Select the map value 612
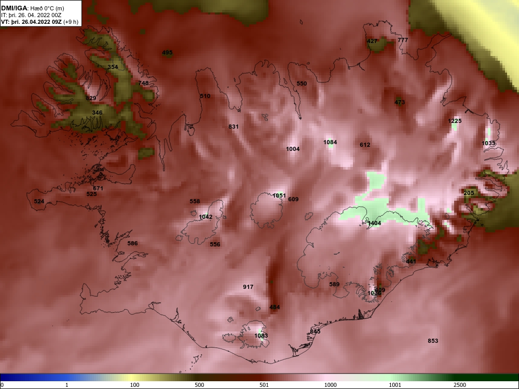519x389 pixels. click(365, 145)
